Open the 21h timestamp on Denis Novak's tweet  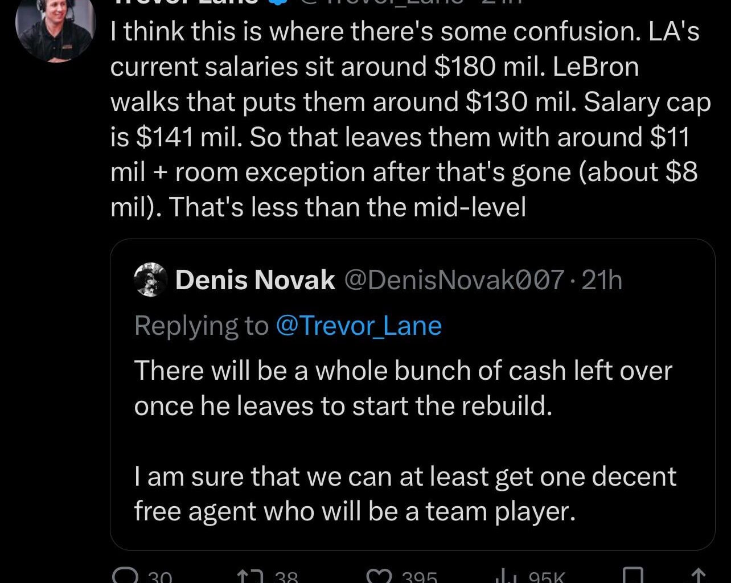point(601,280)
